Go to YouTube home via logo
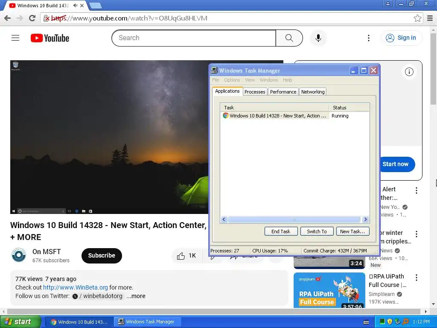437x328 pixels. (50, 38)
